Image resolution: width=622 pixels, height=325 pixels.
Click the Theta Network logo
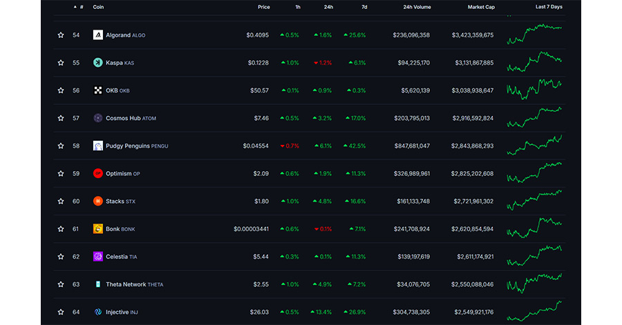(x=98, y=284)
